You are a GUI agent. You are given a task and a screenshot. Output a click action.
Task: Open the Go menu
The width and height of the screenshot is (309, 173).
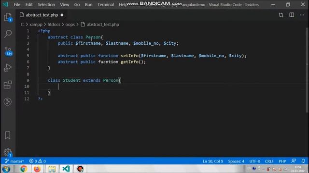77,4
